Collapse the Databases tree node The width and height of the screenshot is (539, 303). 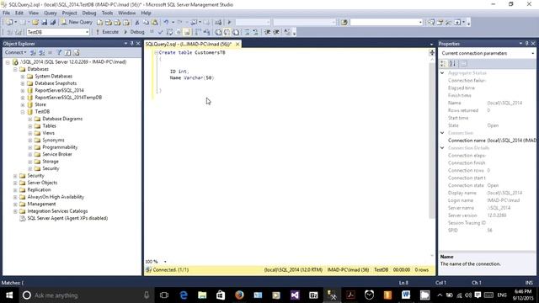click(15, 69)
